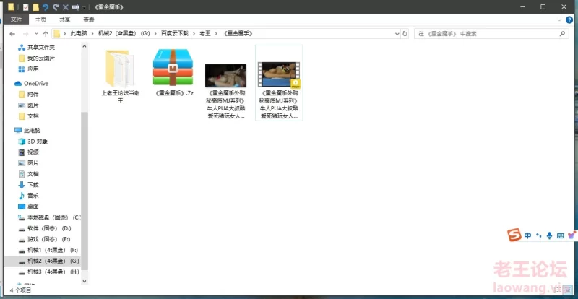Image resolution: width=578 pixels, height=299 pixels.
Task: Click the Undo arrow in title bar
Action: [x=46, y=7]
